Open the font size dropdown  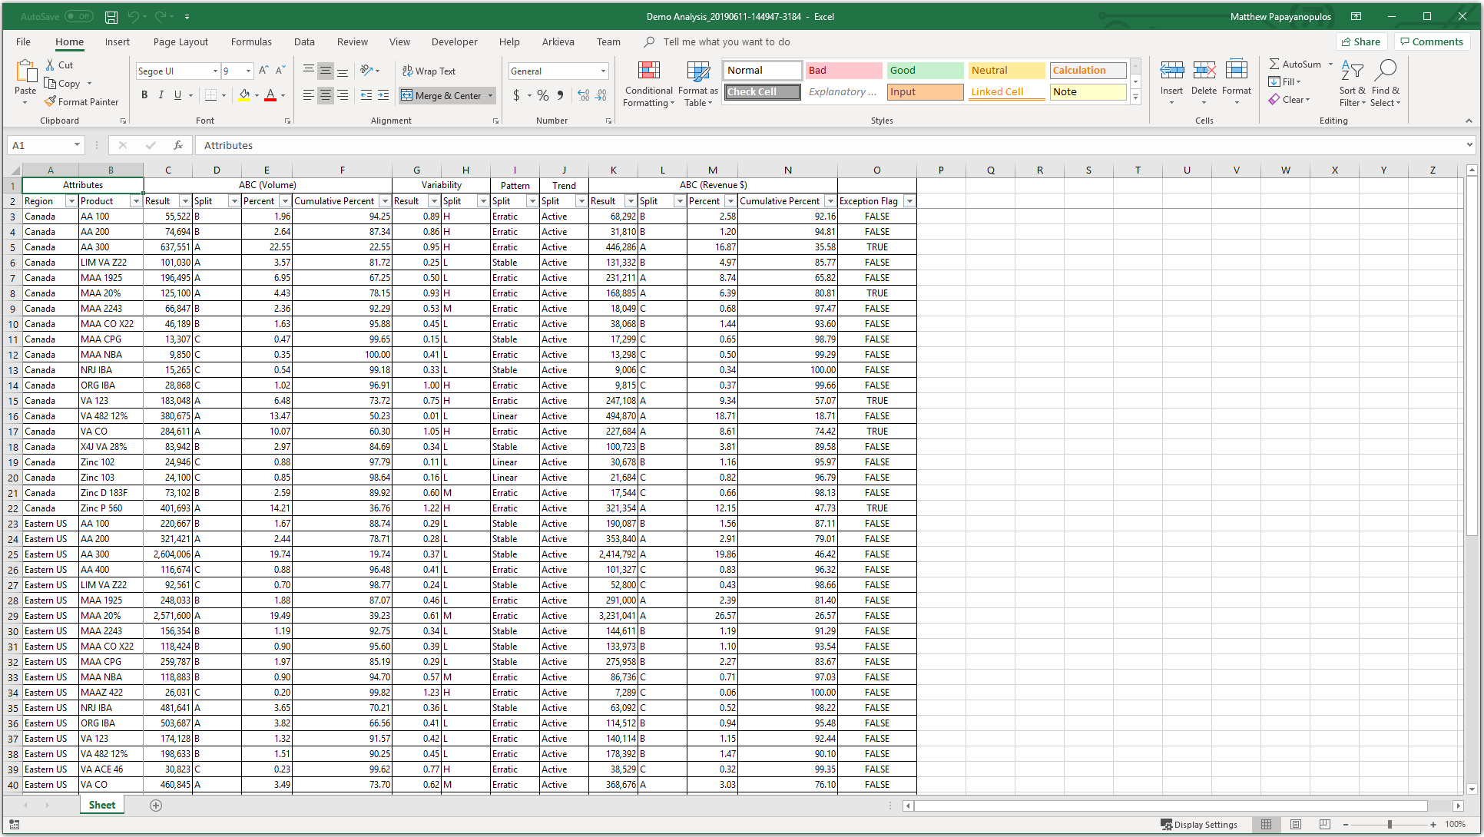tap(248, 71)
